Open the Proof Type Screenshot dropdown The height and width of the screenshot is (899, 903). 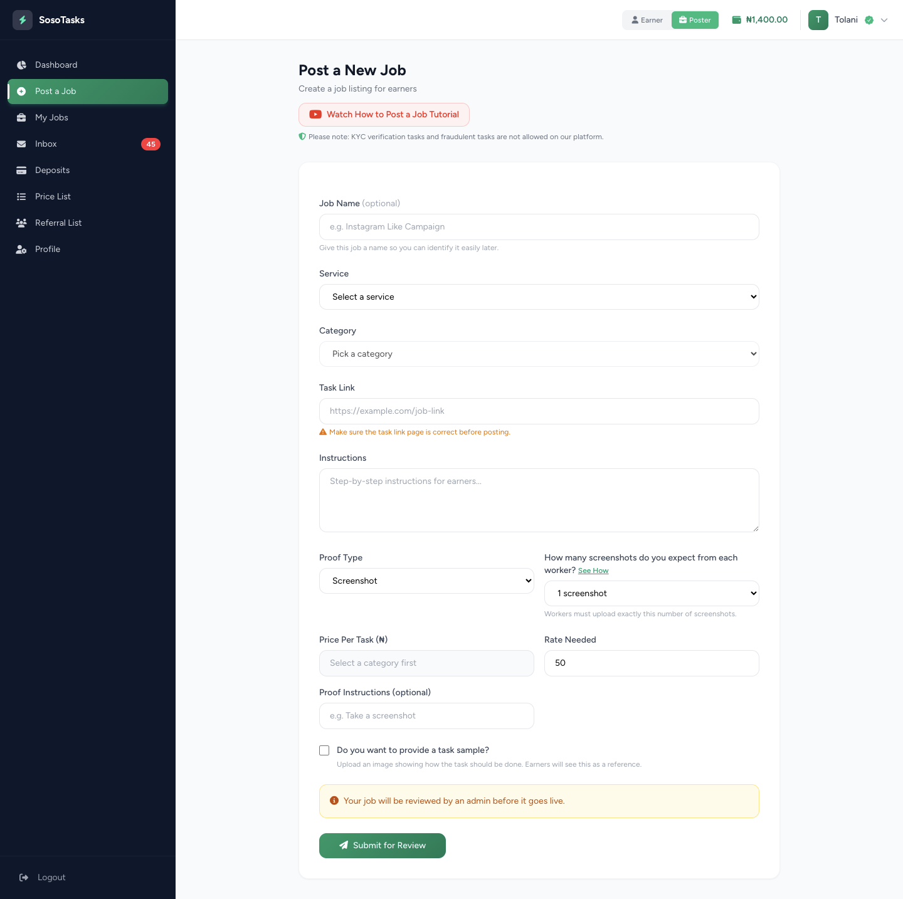[426, 581]
